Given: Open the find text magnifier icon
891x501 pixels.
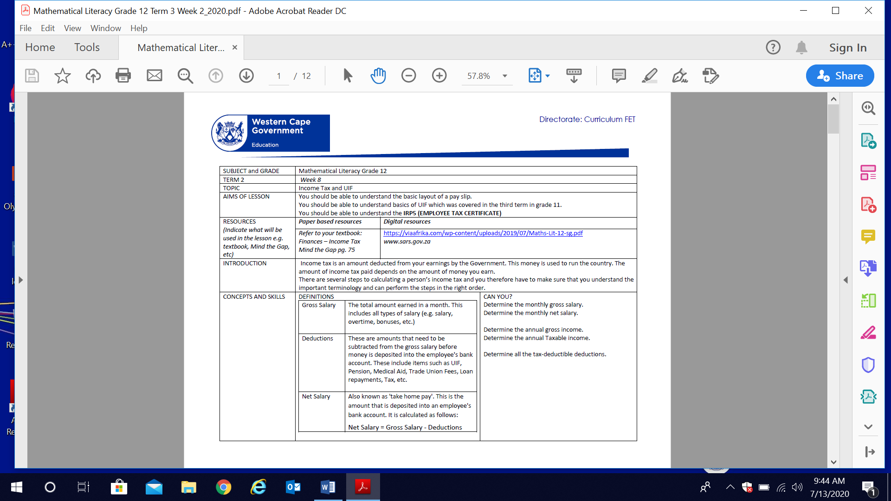Looking at the screenshot, I should [x=185, y=76].
